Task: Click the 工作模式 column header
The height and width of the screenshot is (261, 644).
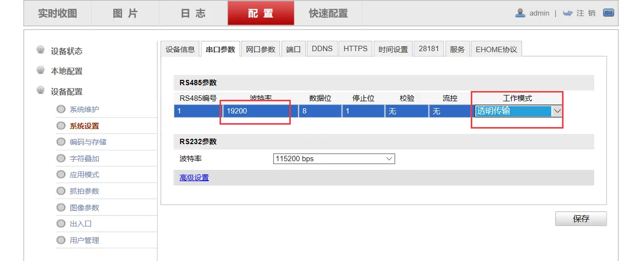Action: pos(518,98)
